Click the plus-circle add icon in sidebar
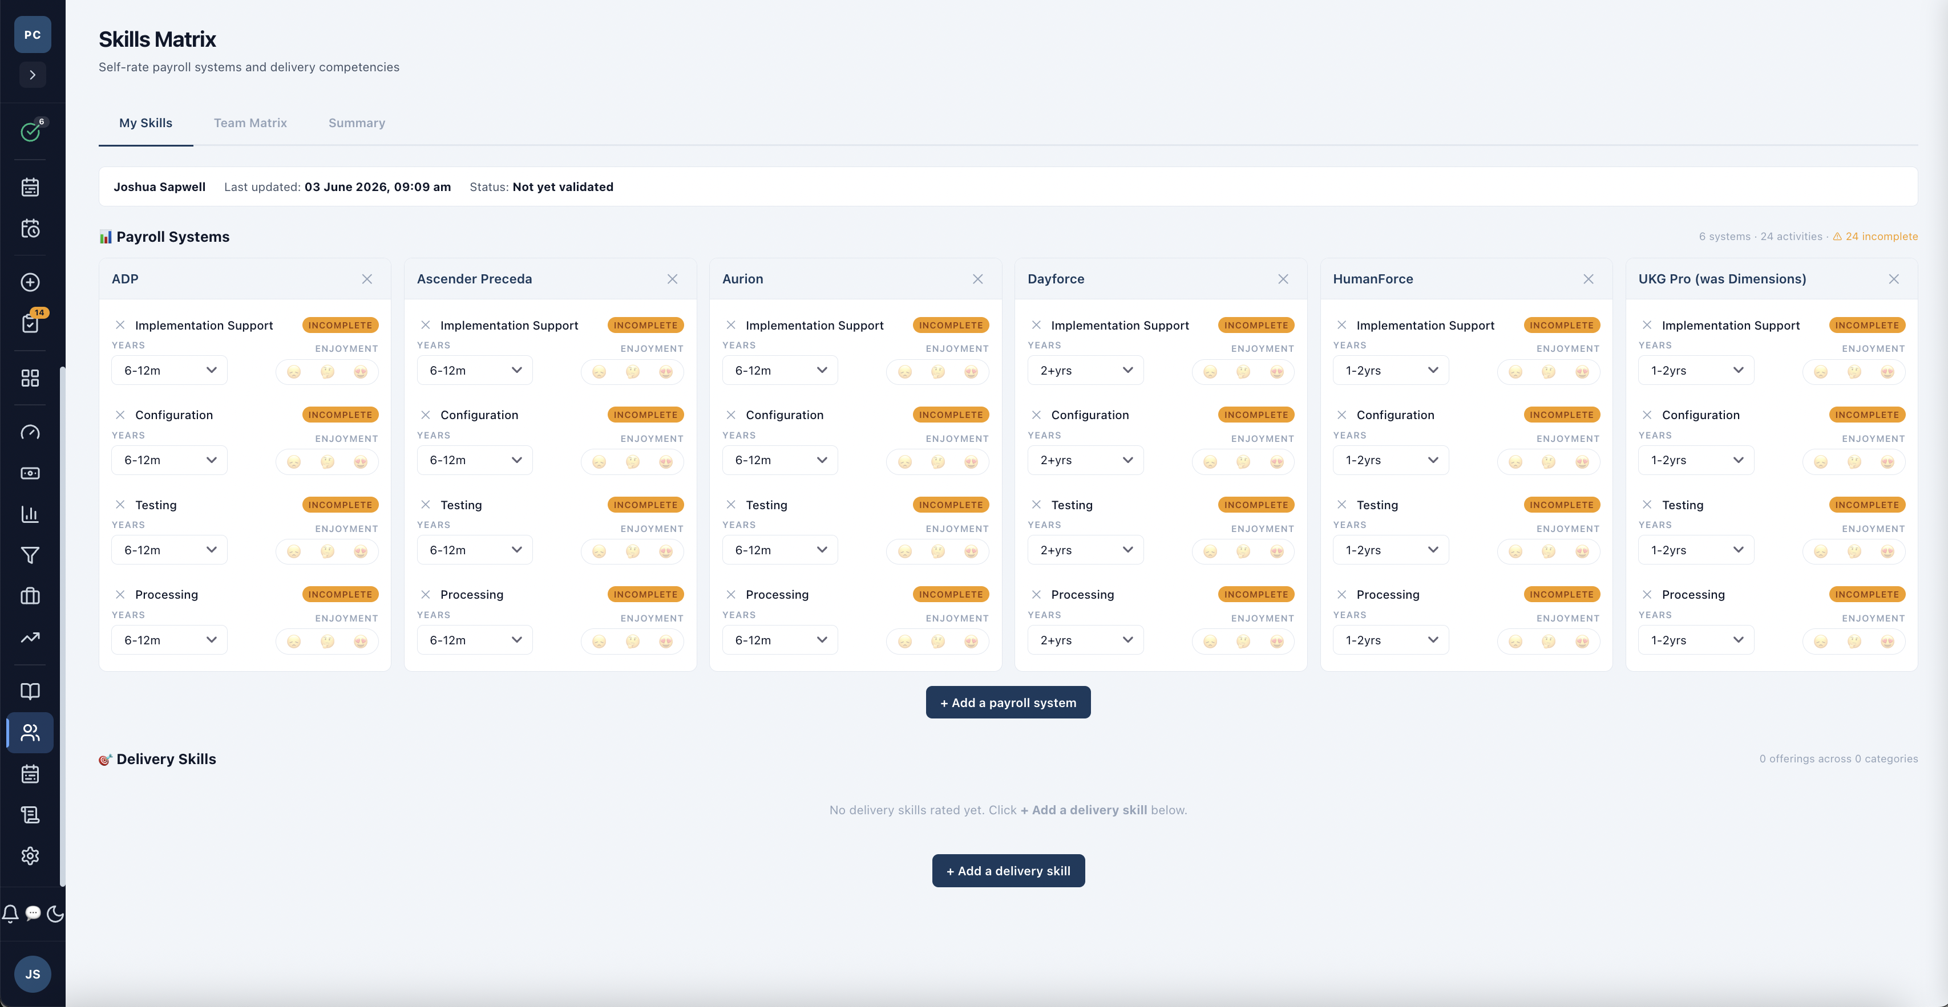Image resolution: width=1948 pixels, height=1007 pixels. [30, 282]
